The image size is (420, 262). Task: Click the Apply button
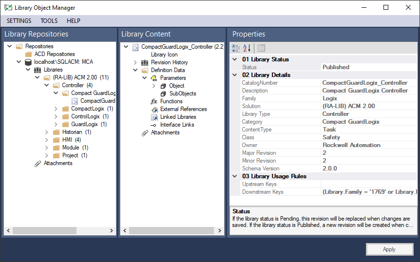[389, 249]
